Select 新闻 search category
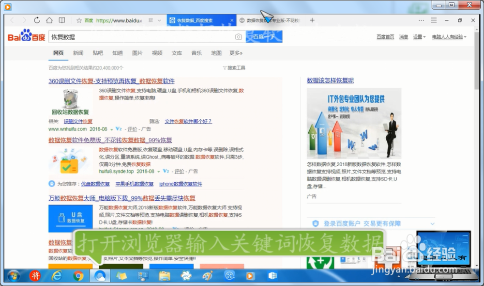 pos(78,53)
